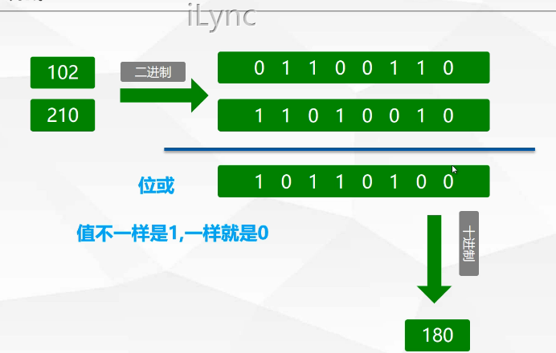This screenshot has width=556, height=353.
Task: Click the vertical gray 十进制 label
Action: pos(469,244)
